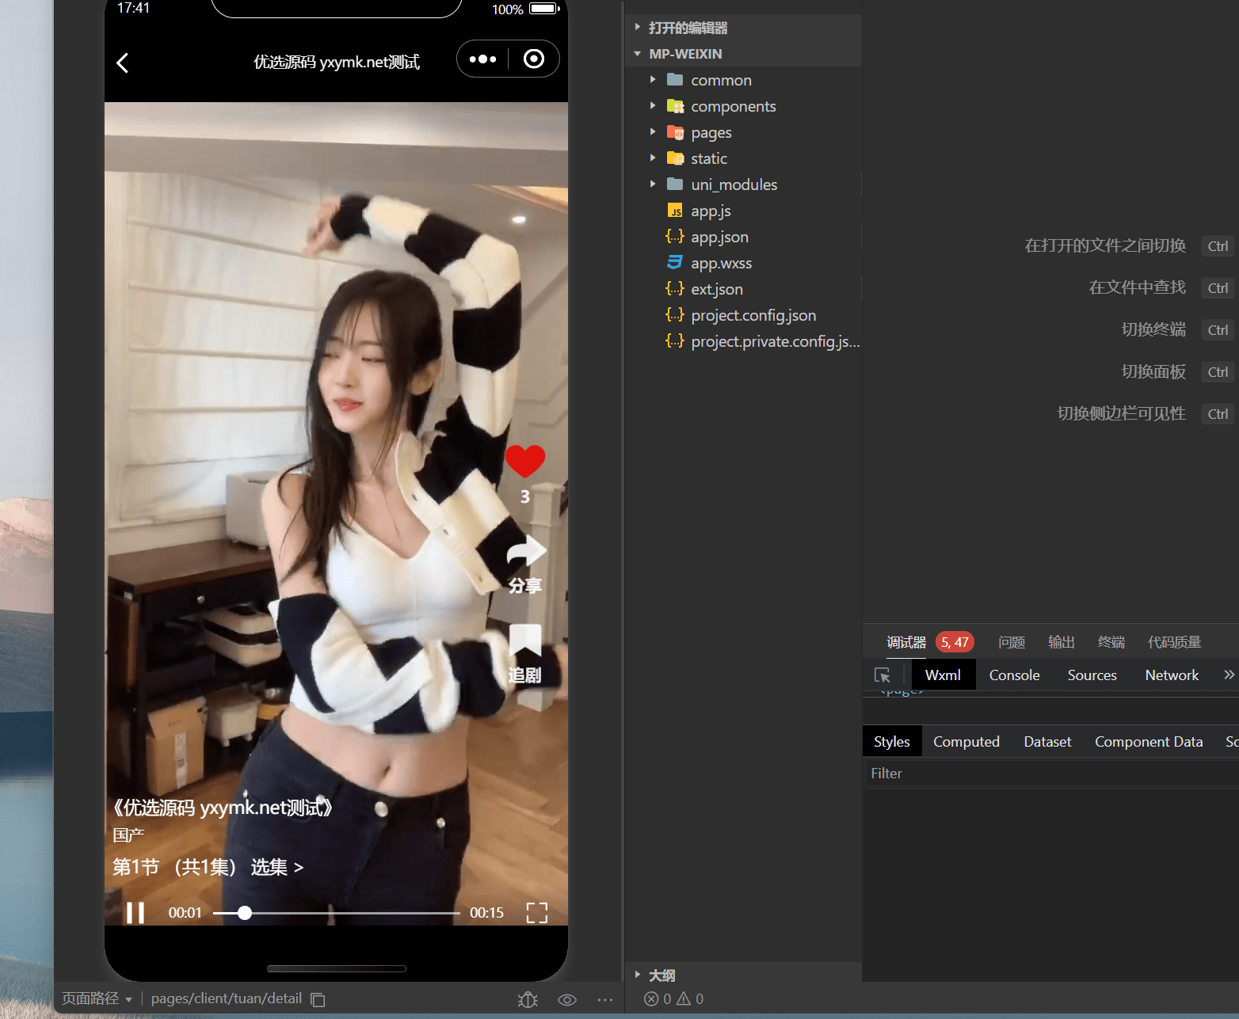The image size is (1239, 1019).
Task: Tap the share arrow icon above 分享
Action: pos(526,550)
